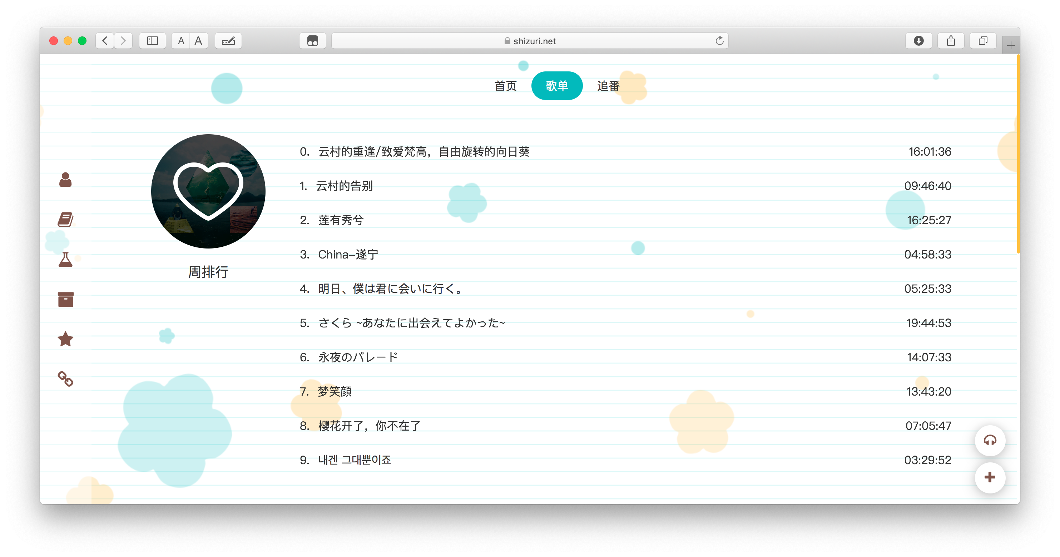
Task: Click the duration 05:25:33
Action: [927, 288]
